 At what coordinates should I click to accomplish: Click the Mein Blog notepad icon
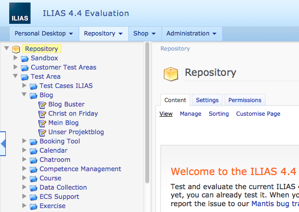[42, 123]
